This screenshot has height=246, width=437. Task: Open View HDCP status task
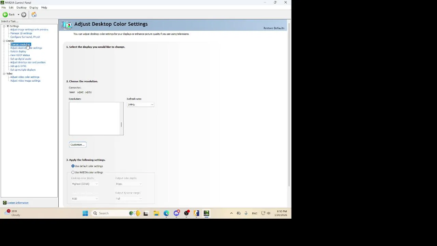(20, 55)
